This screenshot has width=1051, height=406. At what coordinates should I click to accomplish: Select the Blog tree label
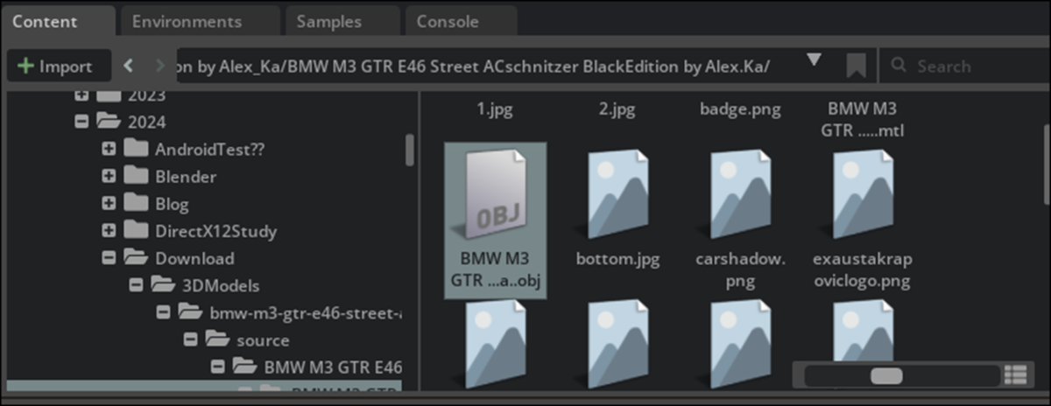point(172,204)
